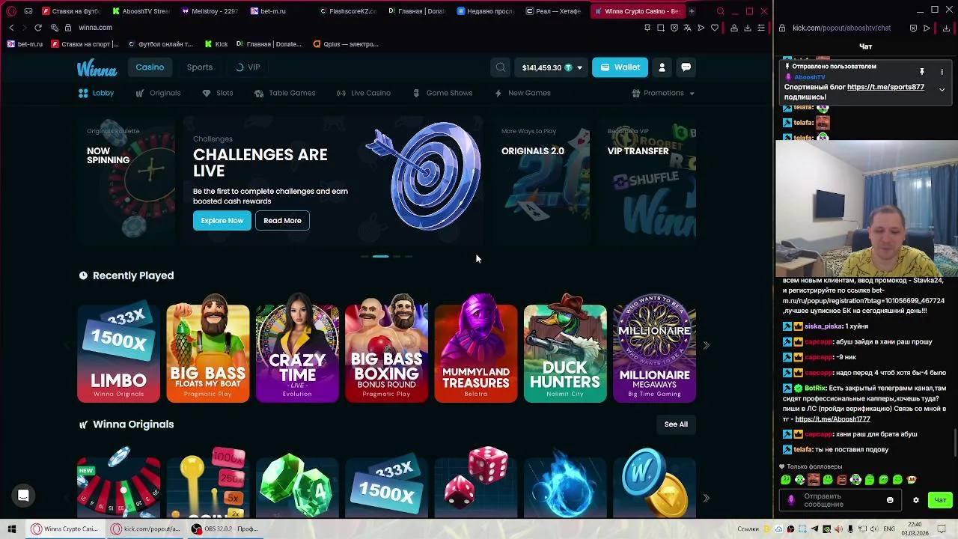Screen dimensions: 958x539
Task: Reload the winna.com page
Action: 38,28
